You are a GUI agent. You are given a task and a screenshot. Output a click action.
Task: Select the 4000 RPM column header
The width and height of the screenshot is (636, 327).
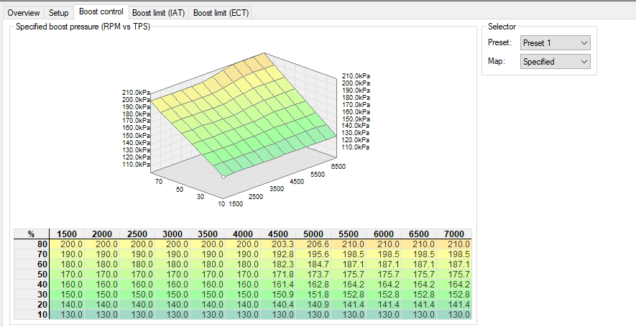point(243,234)
